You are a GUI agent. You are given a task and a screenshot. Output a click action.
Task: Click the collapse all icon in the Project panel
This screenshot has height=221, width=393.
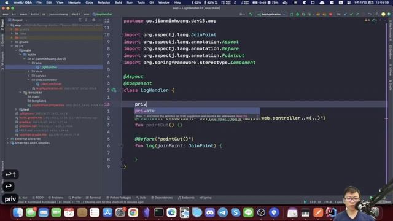tap(86, 20)
